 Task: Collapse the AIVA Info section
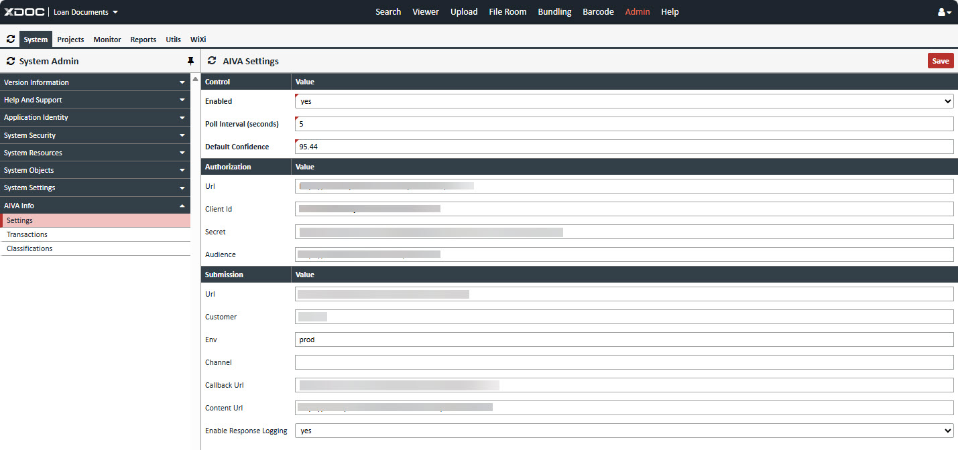[x=95, y=206]
